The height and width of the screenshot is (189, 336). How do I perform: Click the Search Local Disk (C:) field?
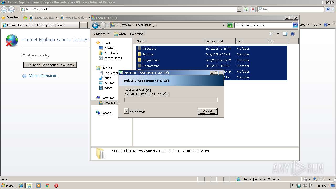[263, 25]
